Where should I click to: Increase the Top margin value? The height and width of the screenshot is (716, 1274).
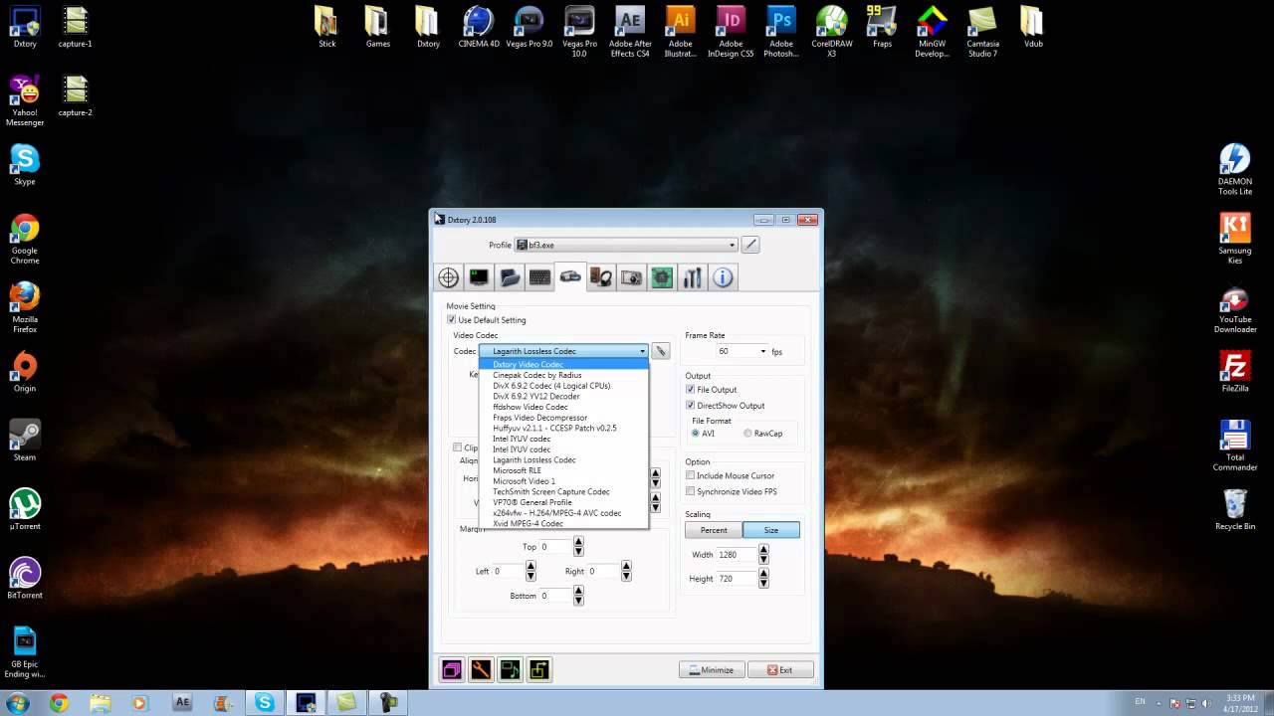(578, 542)
